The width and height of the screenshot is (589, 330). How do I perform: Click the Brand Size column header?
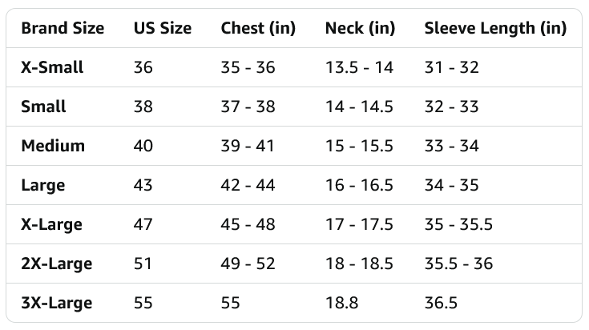[x=63, y=28]
